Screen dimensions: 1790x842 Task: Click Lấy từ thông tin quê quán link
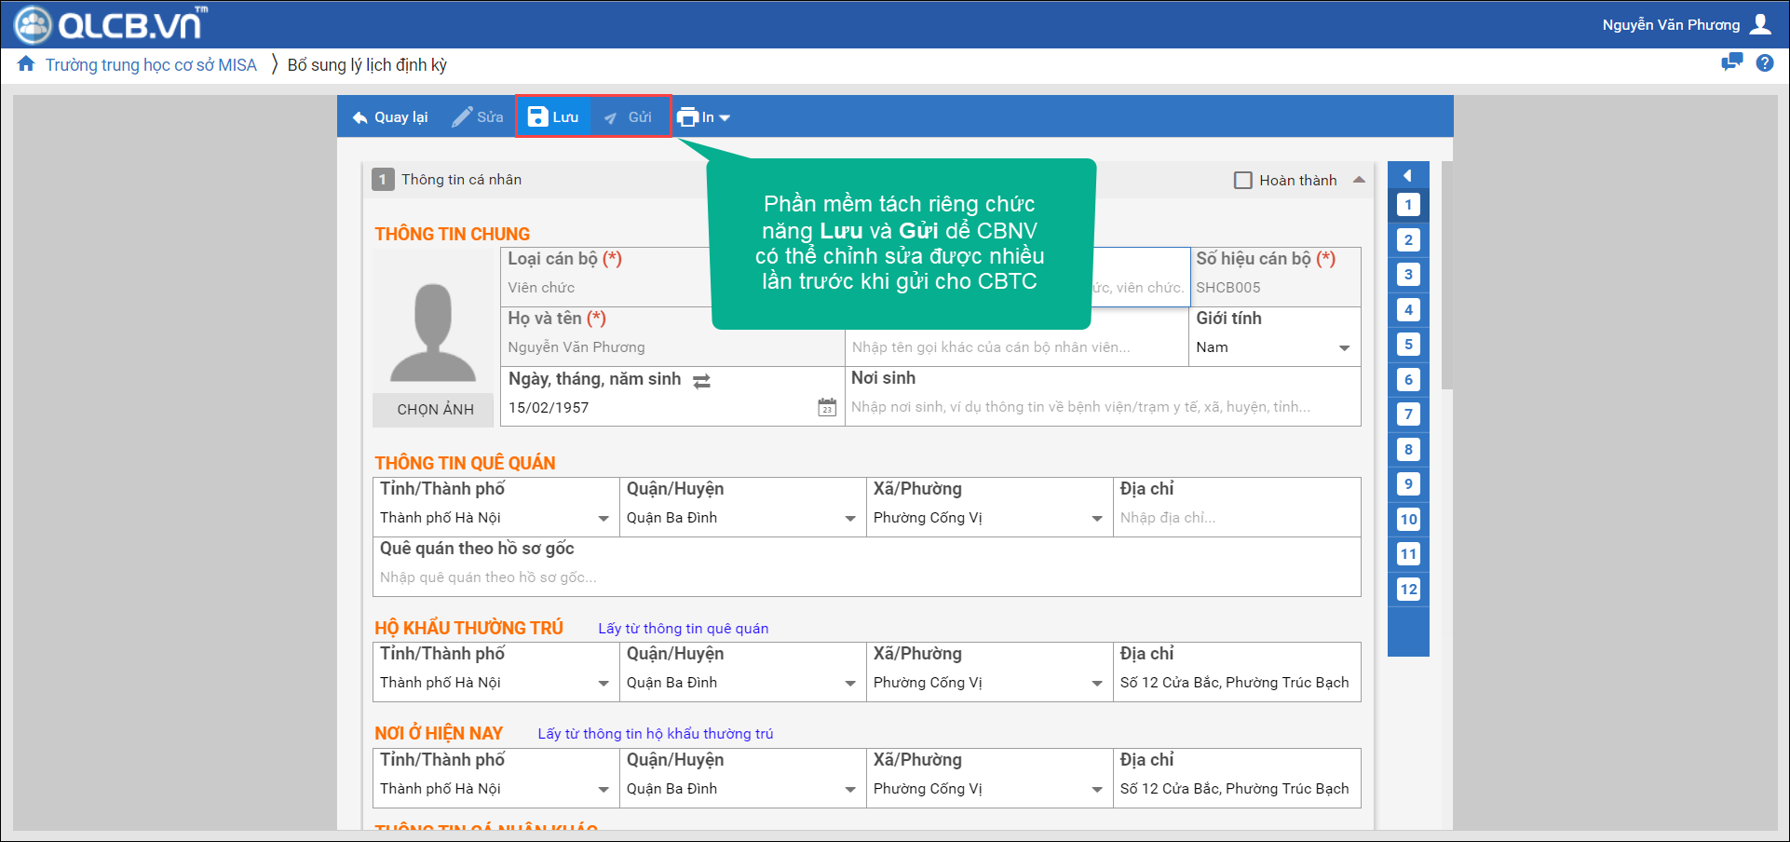pyautogui.click(x=683, y=629)
